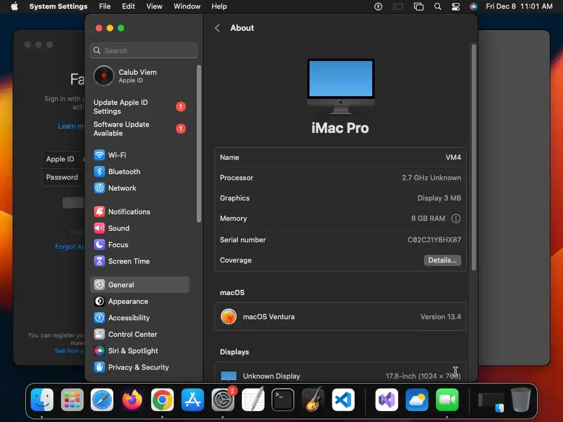Image resolution: width=563 pixels, height=422 pixels.
Task: Open the Apple menu
Action: click(x=14, y=7)
